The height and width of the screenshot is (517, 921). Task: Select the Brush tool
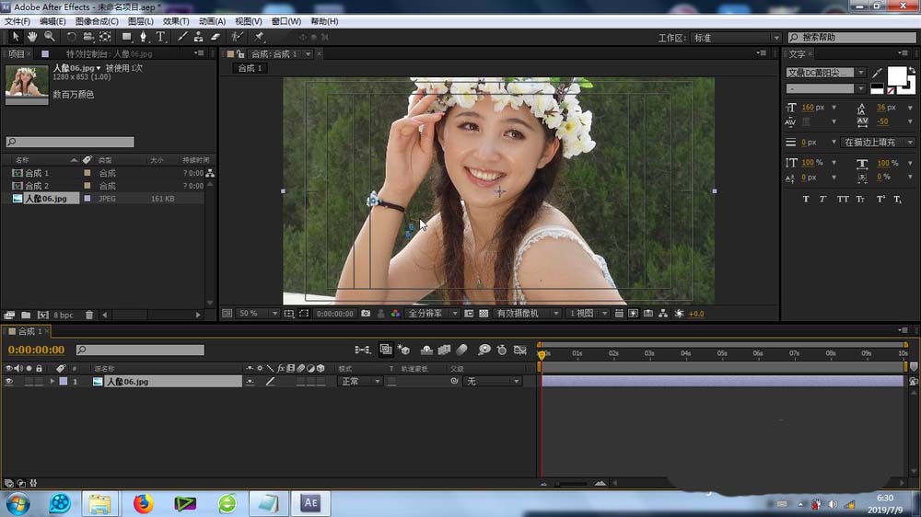pos(182,37)
